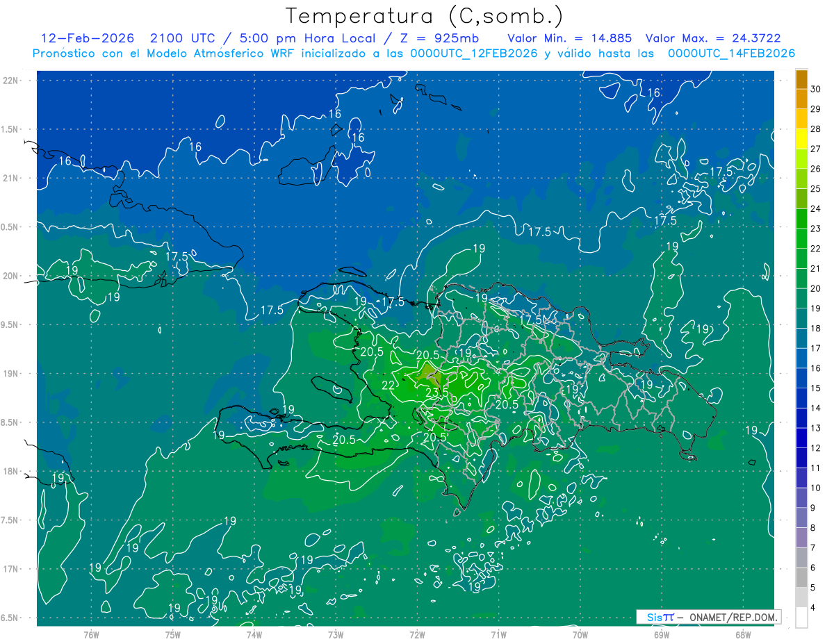Click the legend scale number 6

click(814, 568)
